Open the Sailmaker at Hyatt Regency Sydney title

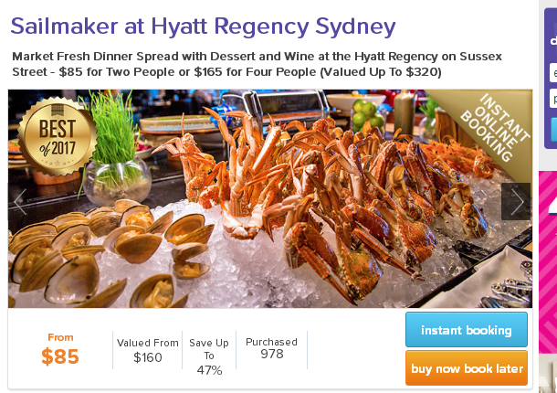point(203,27)
